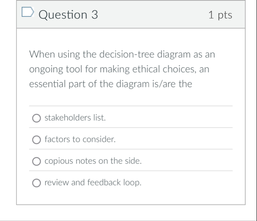Click the 'stakeholders list.' answer label text
Image resolution: width=257 pixels, height=221 pixels.
point(75,118)
